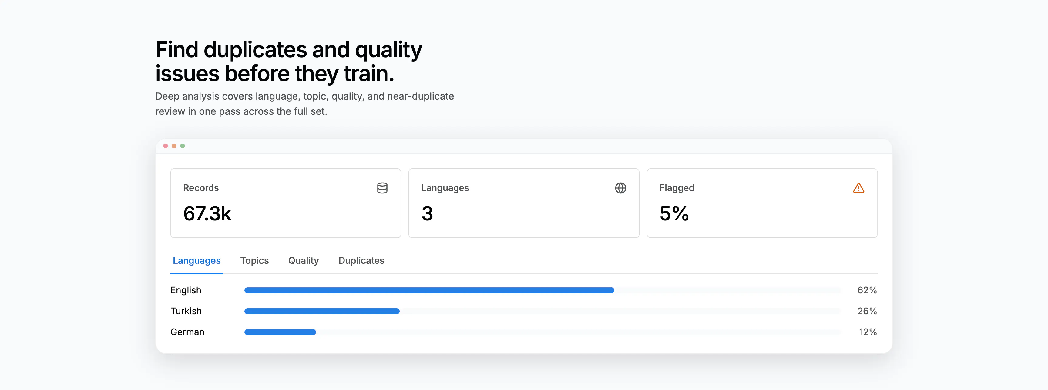Viewport: 1048px width, 390px height.
Task: Select the Duplicates tab
Action: [x=361, y=260]
